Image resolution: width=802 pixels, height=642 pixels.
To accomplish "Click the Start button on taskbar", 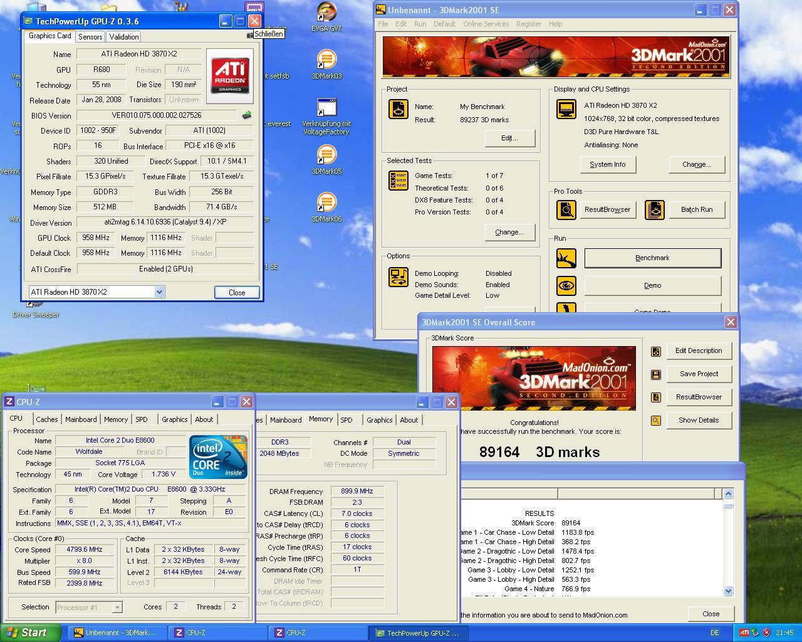I will (x=31, y=633).
